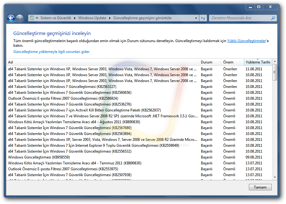Minimize the Windows Update window
The image size is (286, 204).
click(x=250, y=7)
